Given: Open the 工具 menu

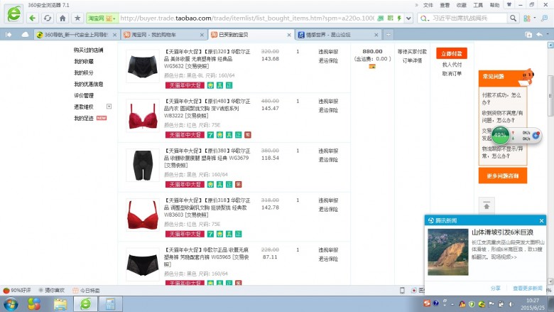Looking at the screenshot, I should pyautogui.click(x=478, y=5).
